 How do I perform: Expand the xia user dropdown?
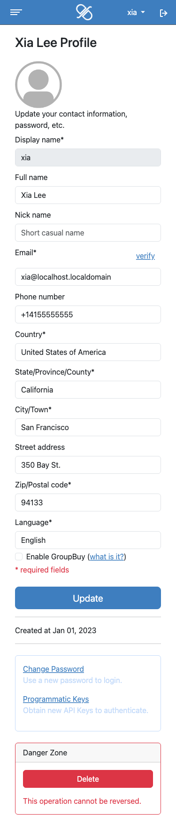pos(136,12)
